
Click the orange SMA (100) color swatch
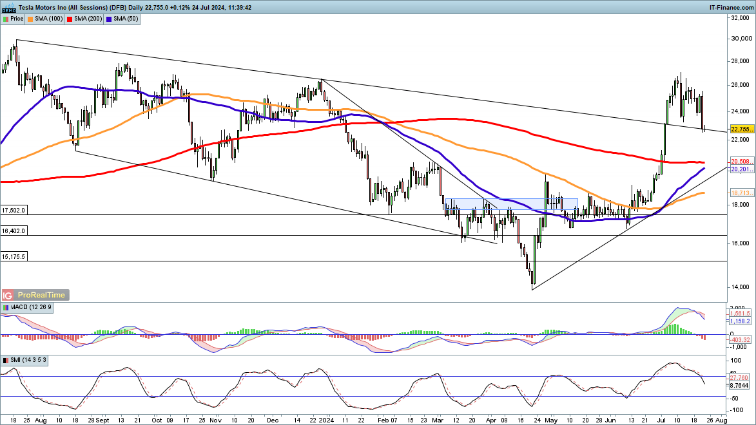[x=31, y=19]
